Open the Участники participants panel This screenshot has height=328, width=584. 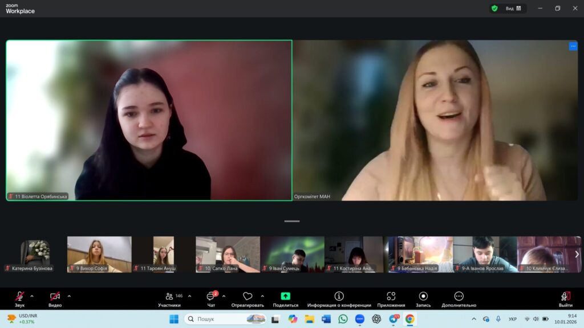pos(169,297)
